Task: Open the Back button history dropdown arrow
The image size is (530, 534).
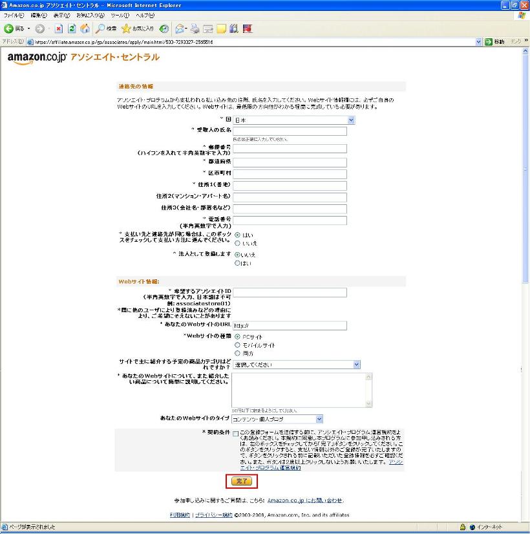Action: 28,28
